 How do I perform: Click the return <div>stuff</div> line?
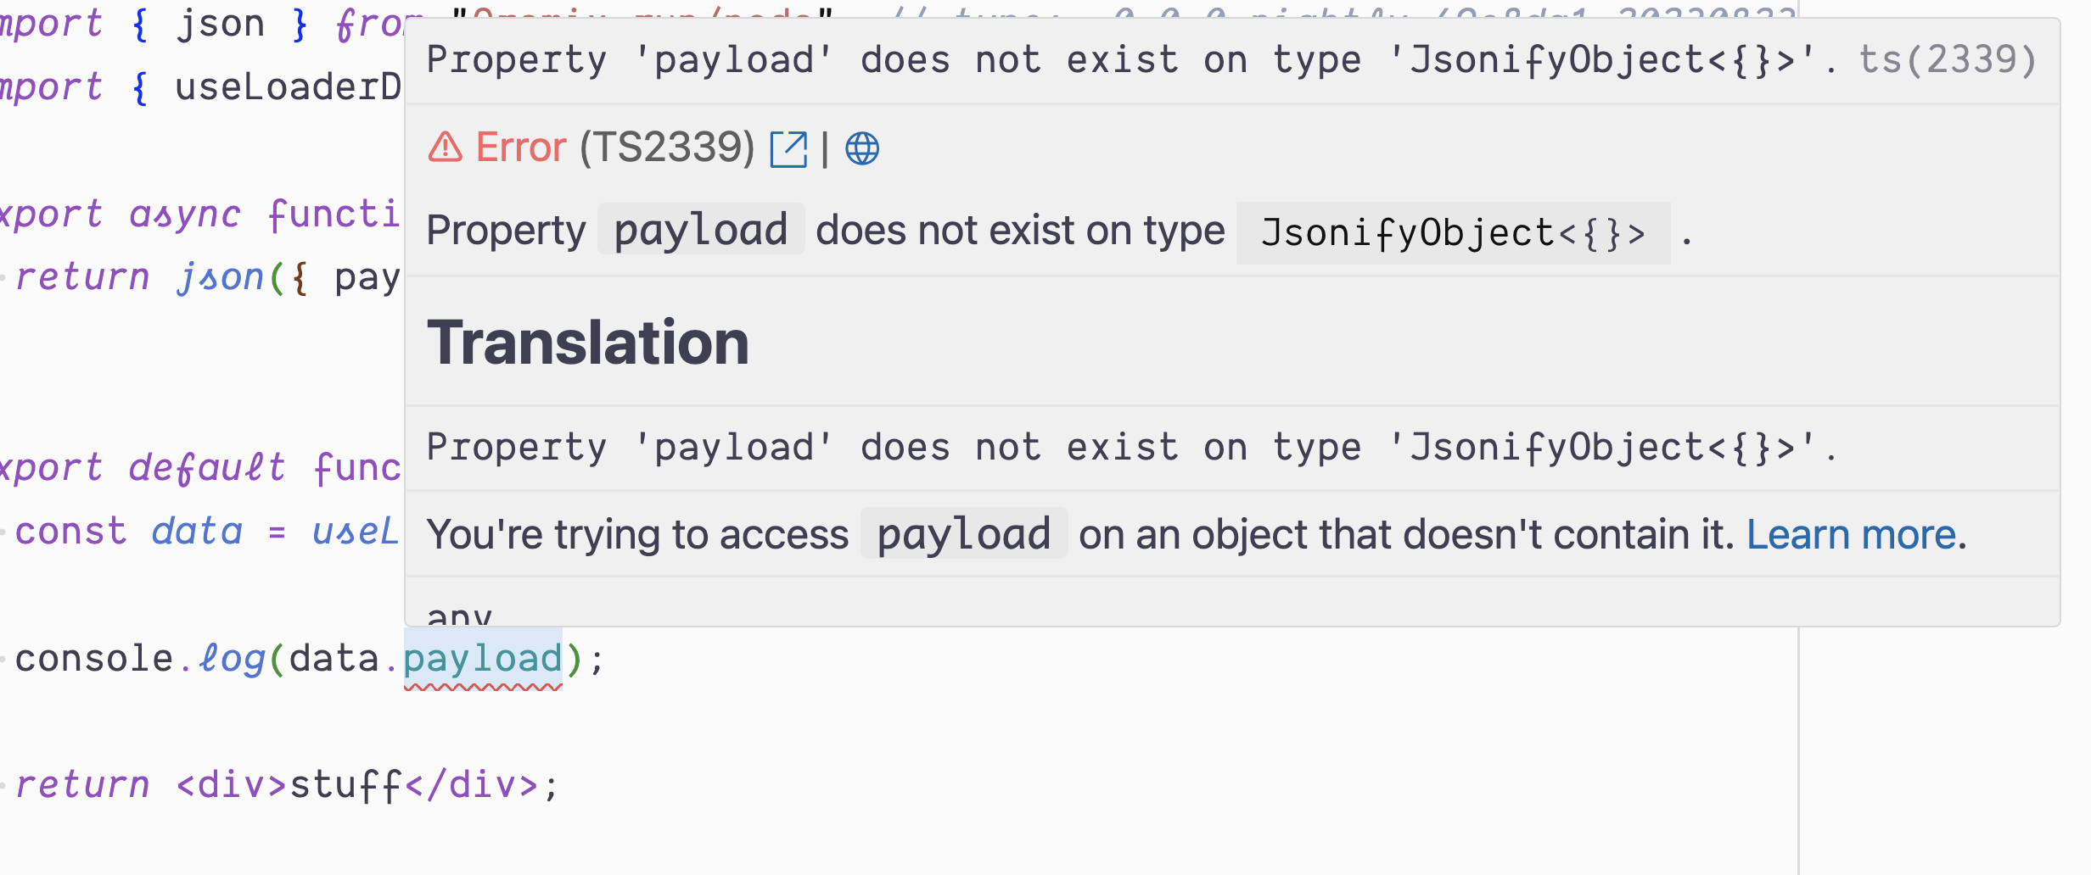(280, 784)
